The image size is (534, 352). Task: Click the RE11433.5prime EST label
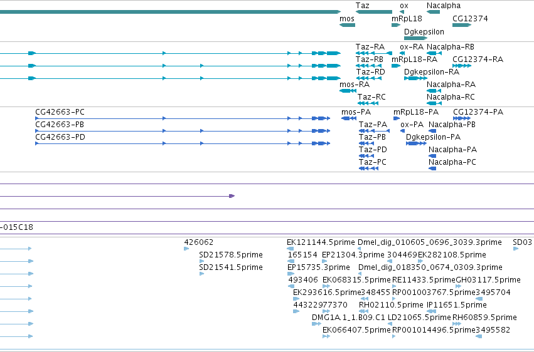click(424, 280)
